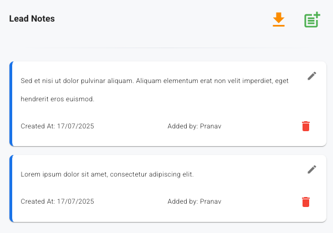The image size is (333, 233).
Task: Click 'Added by: Pranav' in the second note
Action: 194,201
